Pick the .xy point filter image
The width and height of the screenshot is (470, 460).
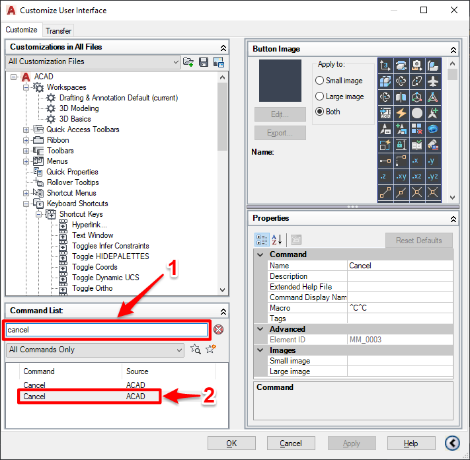tap(401, 176)
